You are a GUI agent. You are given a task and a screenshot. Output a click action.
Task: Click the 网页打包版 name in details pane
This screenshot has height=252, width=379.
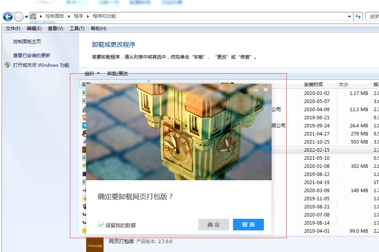pyautogui.click(x=121, y=241)
